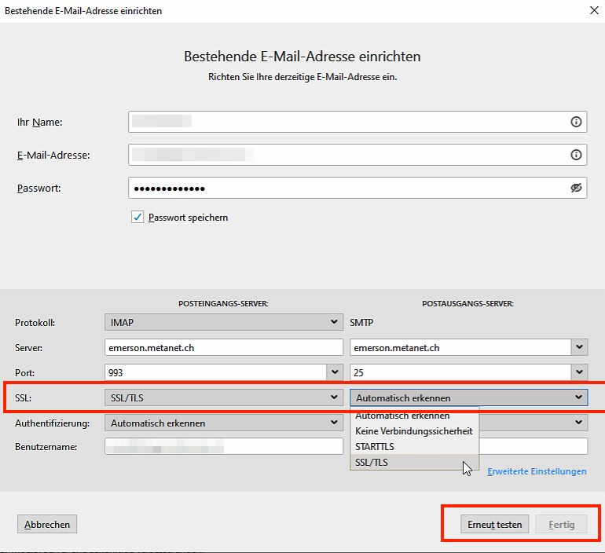
Task: Close the dialog with the X button
Action: coord(592,9)
